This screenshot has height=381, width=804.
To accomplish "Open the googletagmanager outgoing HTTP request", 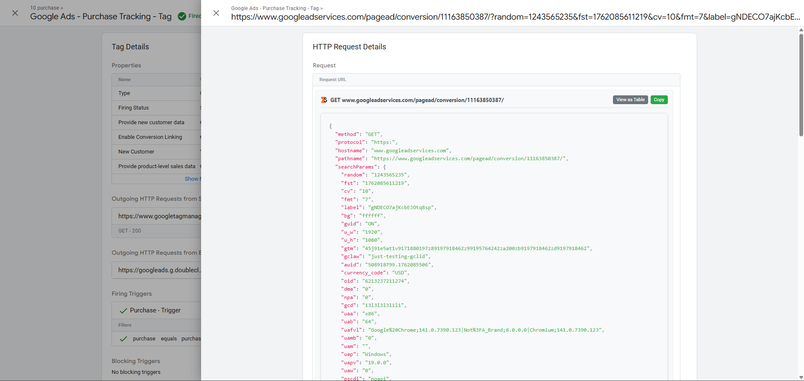I will point(159,216).
